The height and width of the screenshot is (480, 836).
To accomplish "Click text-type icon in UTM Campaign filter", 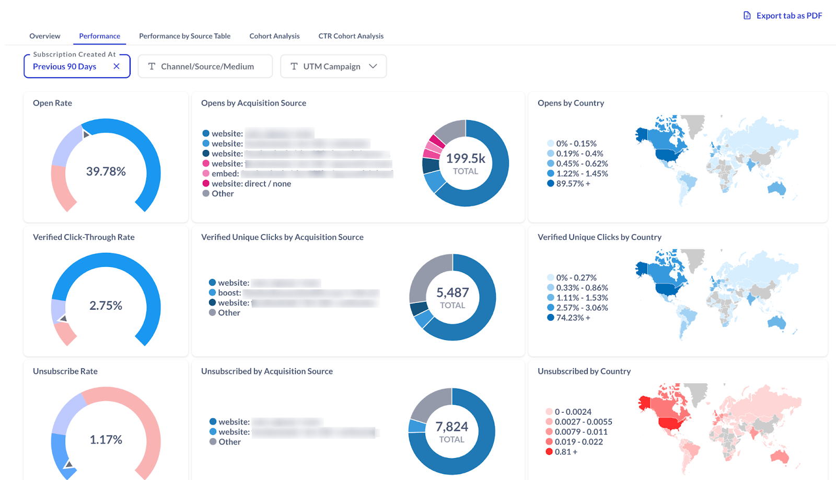I will (x=294, y=66).
